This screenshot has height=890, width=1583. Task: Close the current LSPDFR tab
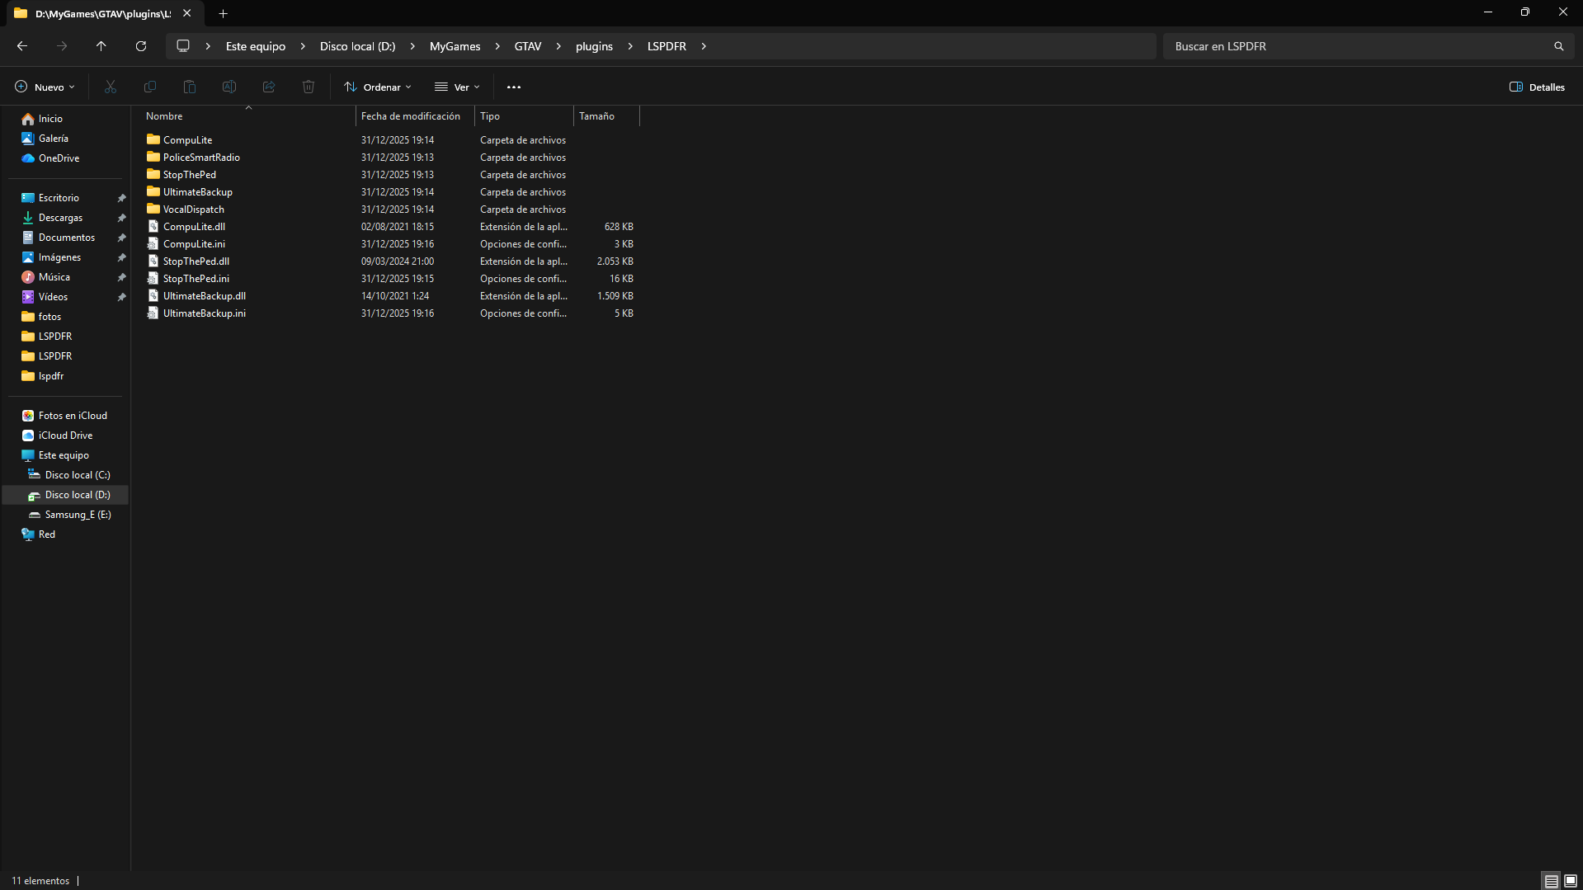pyautogui.click(x=187, y=13)
